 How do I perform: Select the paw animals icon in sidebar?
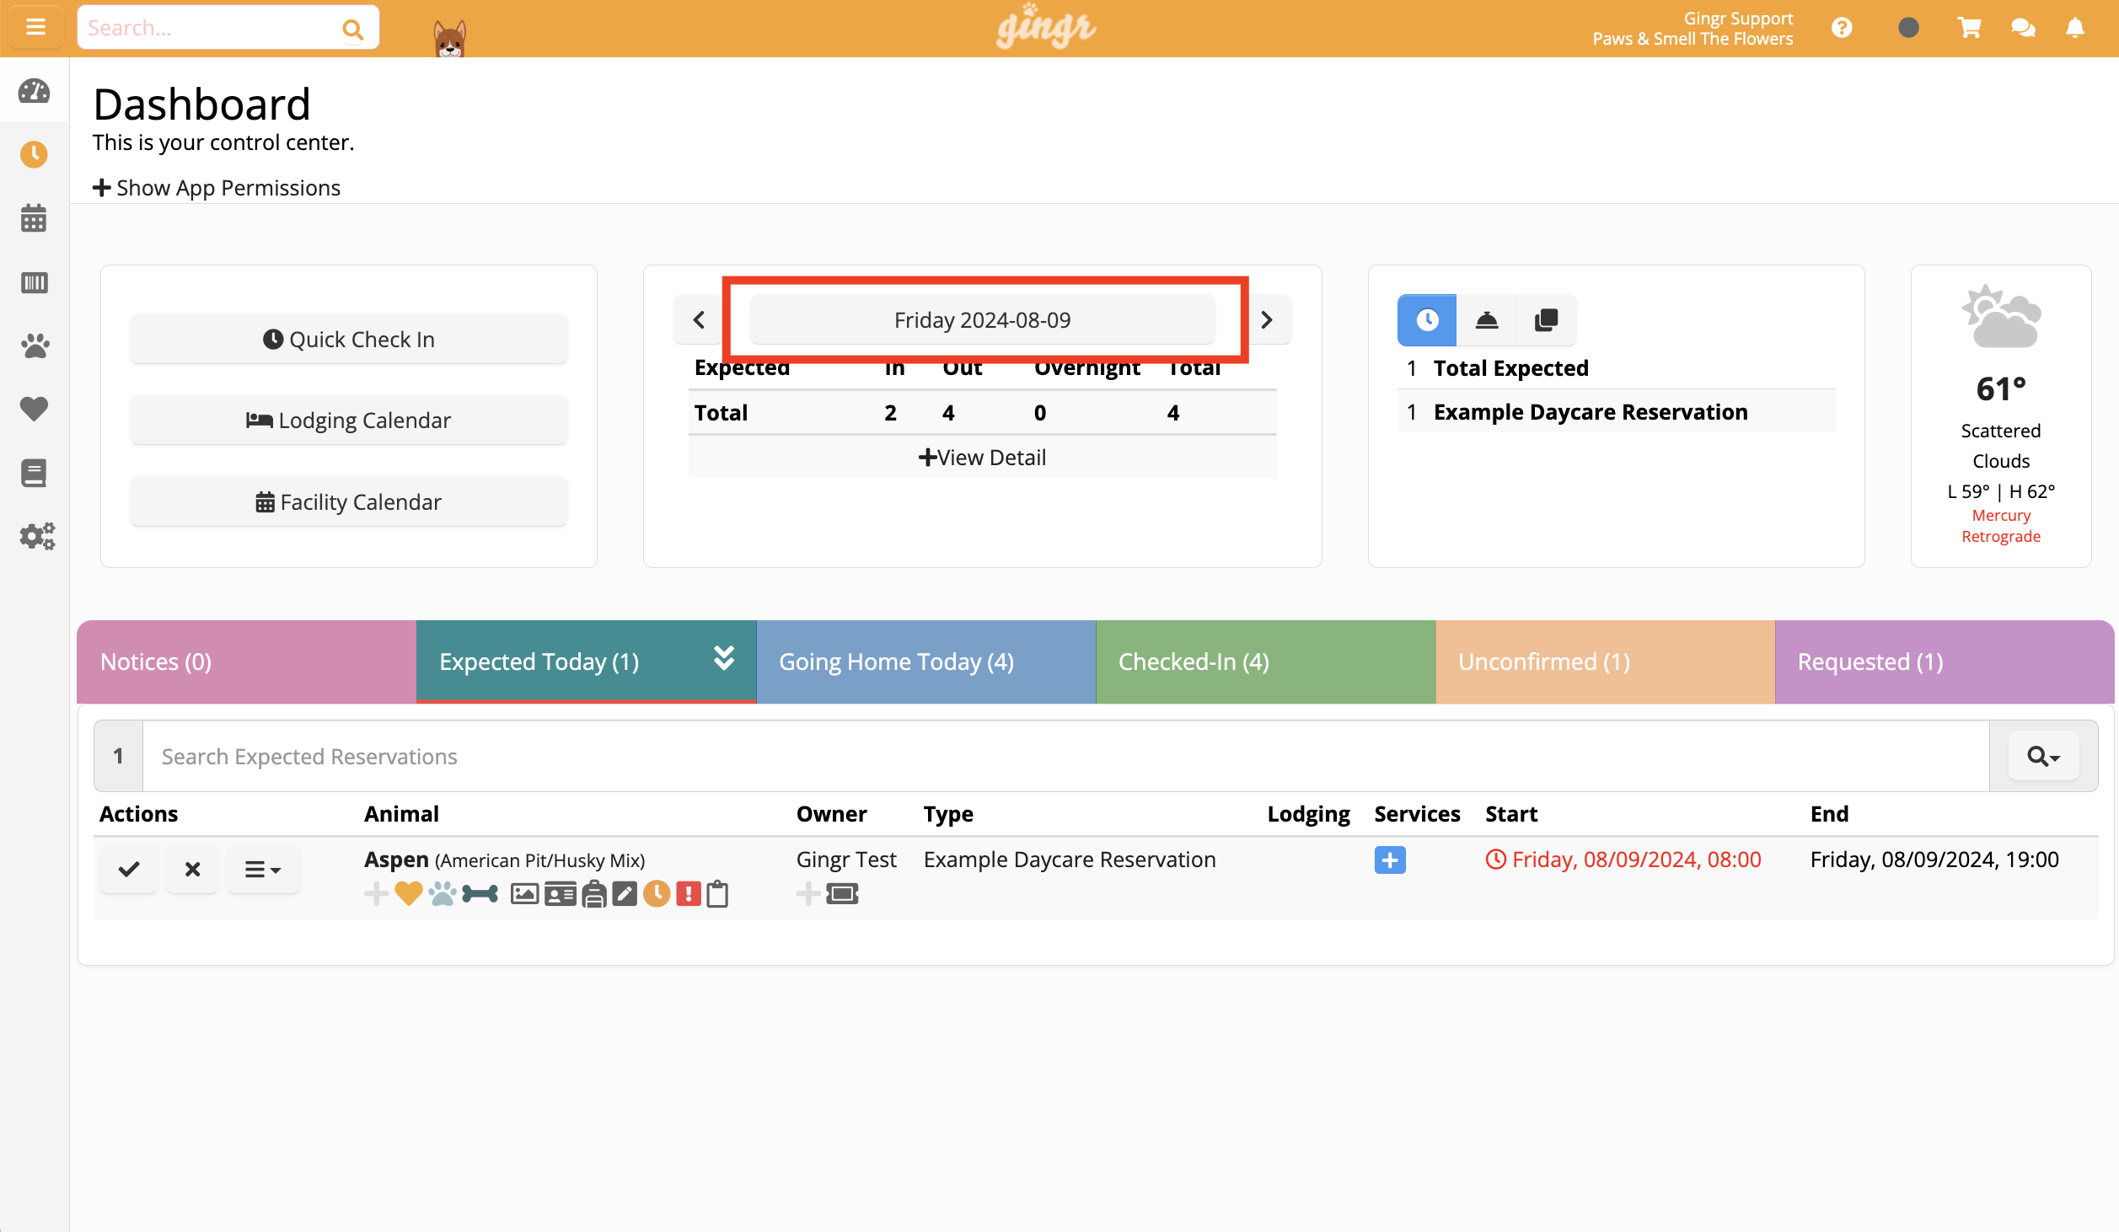coord(34,346)
